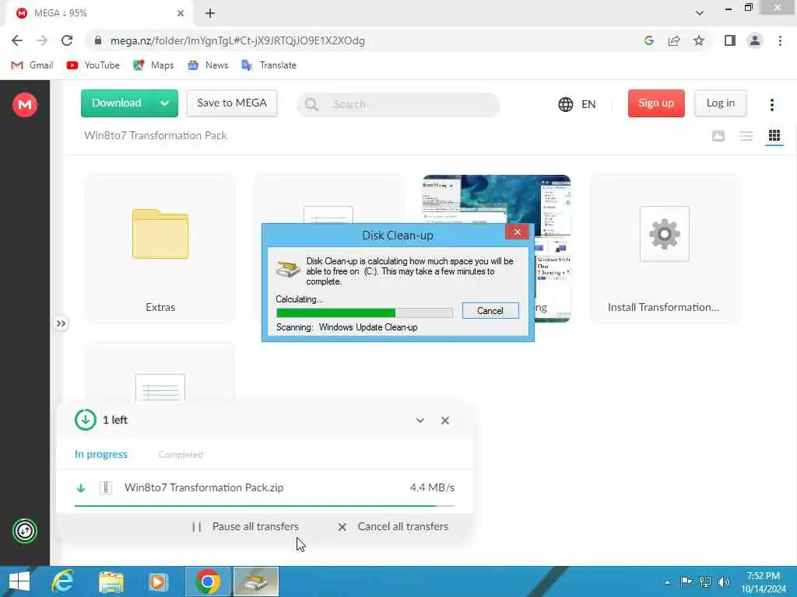Open News bookmark
Screen dimensions: 797x597
tap(207, 65)
